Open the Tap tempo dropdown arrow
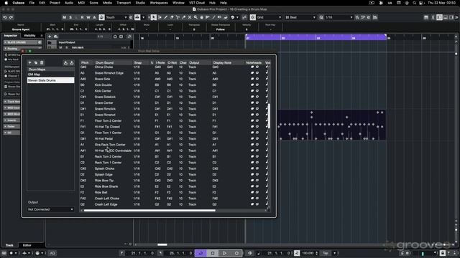 click(x=334, y=253)
